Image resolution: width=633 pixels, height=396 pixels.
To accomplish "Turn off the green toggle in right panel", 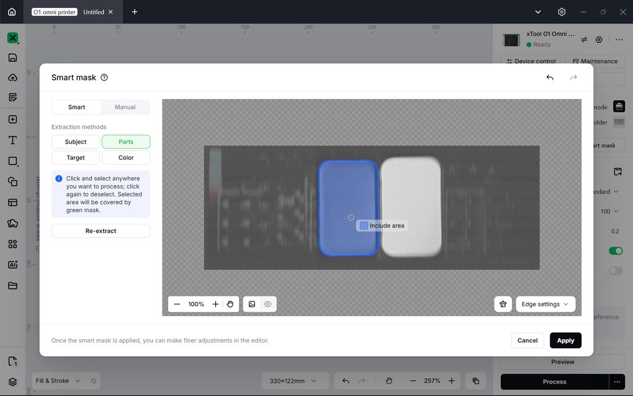I will 616,251.
